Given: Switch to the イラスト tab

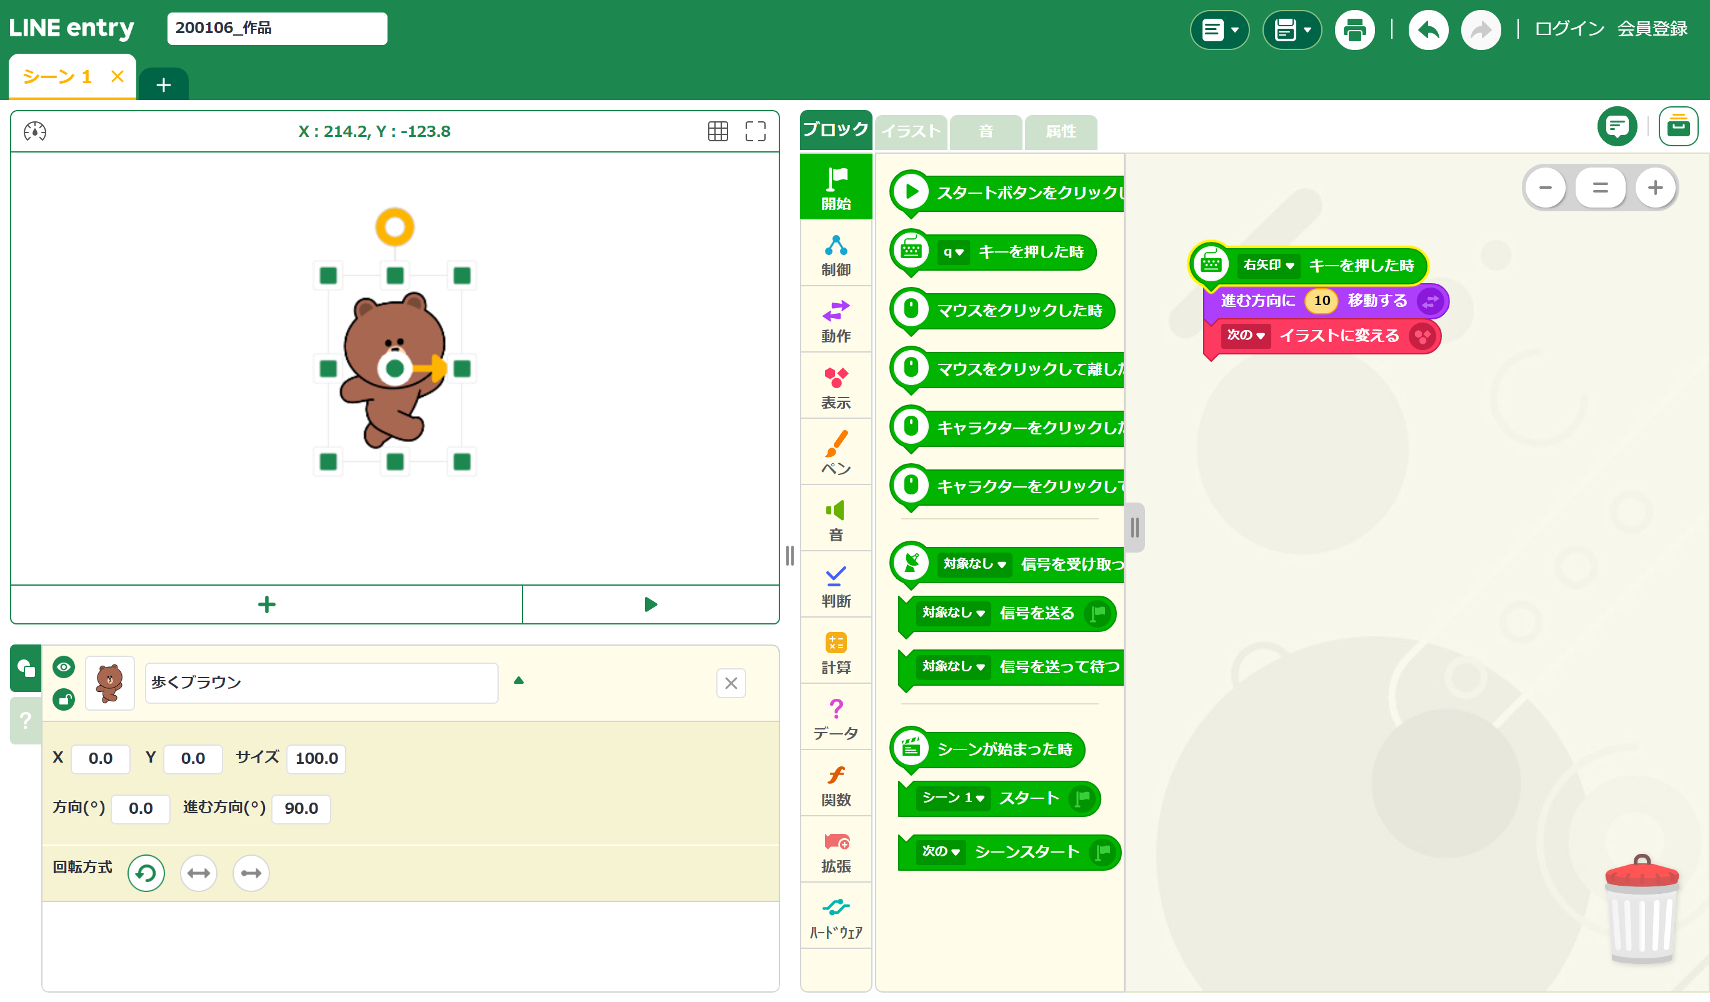Looking at the screenshot, I should (911, 132).
